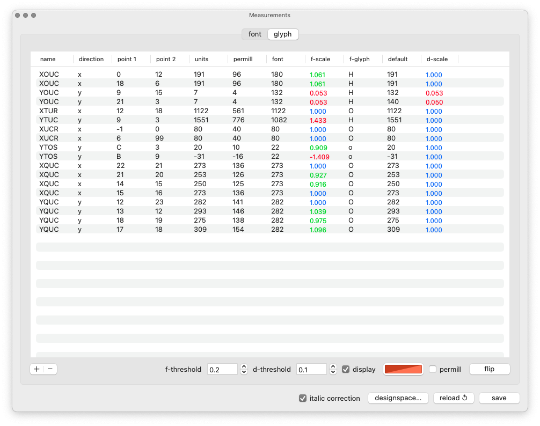540x426 pixels.
Task: Sort by the f-scale column header
Action: [x=320, y=59]
